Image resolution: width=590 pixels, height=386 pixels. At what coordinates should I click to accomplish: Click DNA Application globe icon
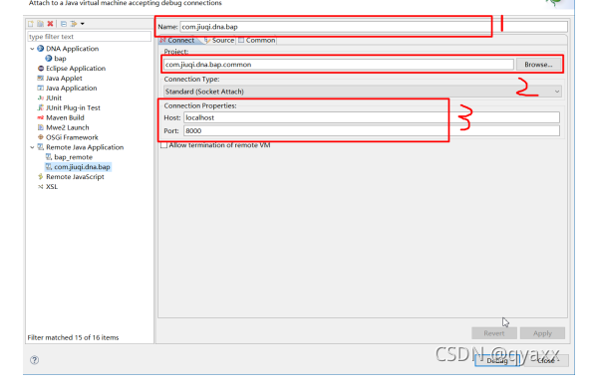pyautogui.click(x=41, y=49)
